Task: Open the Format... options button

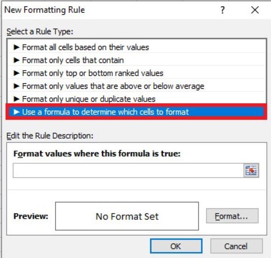Action: [x=232, y=216]
